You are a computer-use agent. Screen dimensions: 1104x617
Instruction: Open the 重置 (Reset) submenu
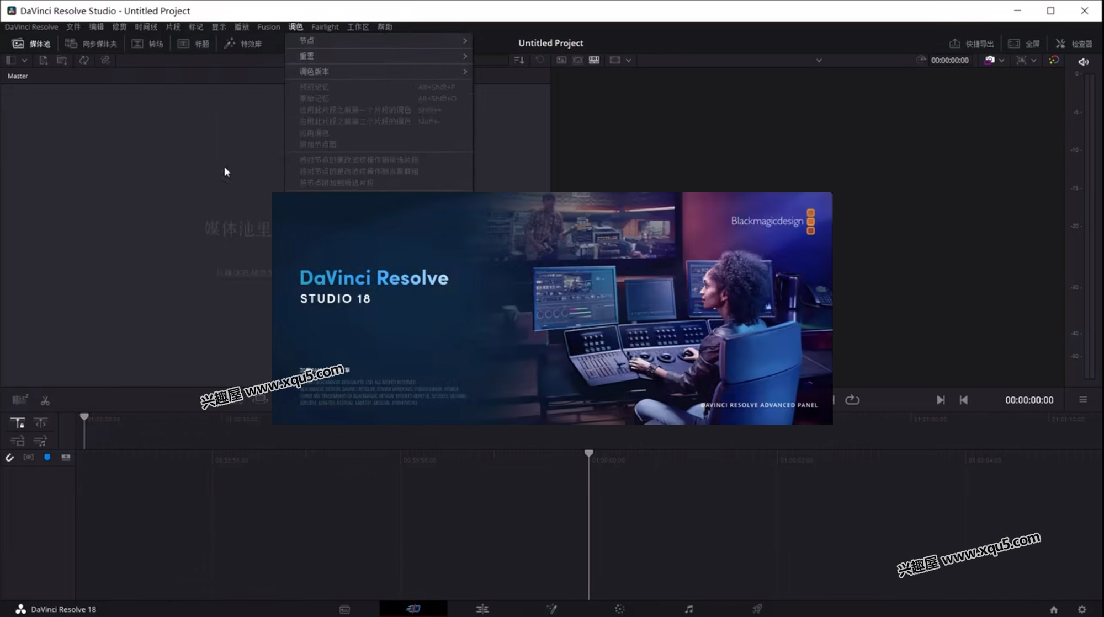coord(379,56)
